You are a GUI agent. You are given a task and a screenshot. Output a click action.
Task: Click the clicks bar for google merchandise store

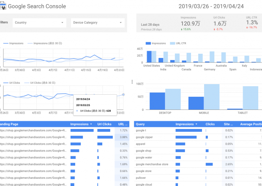[x=209, y=164]
